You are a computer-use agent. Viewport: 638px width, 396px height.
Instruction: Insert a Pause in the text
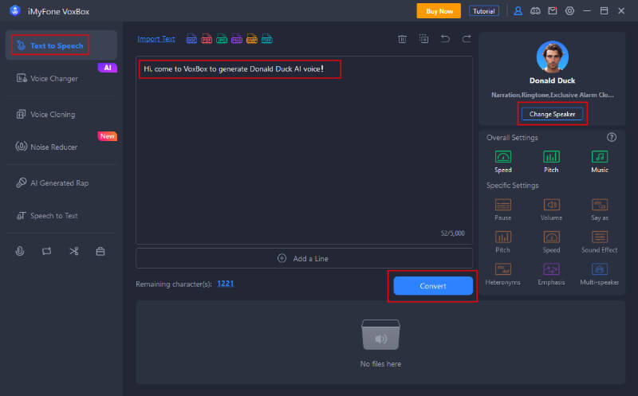tap(503, 210)
